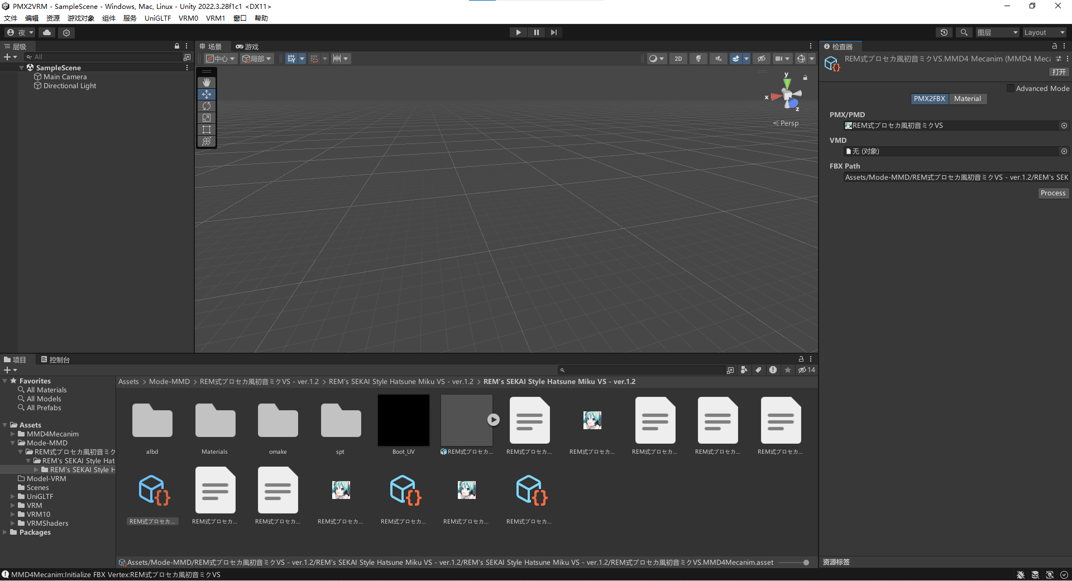1072x581 pixels.
Task: Select the combined Transform tool
Action: (x=207, y=141)
